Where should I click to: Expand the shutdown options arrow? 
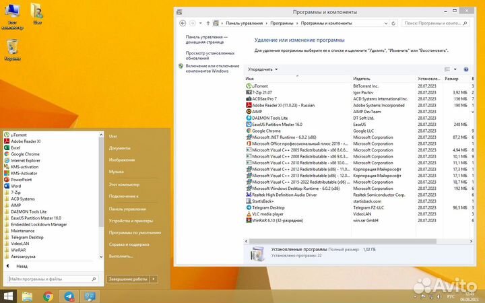pos(154,279)
